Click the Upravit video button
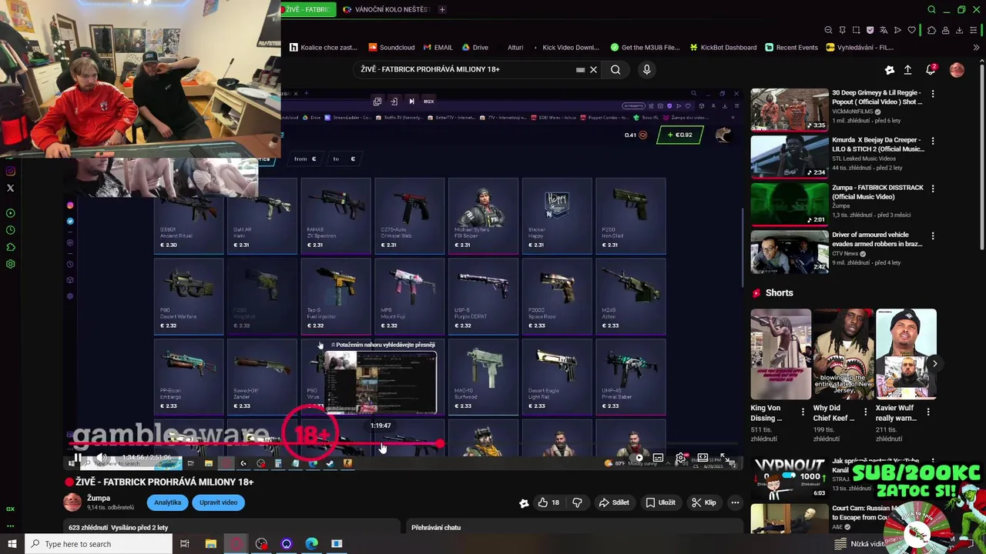 (218, 502)
